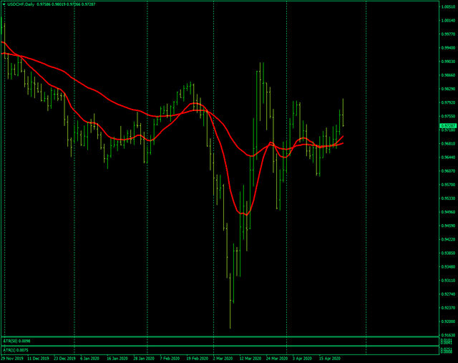The height and width of the screenshot is (363, 458).
Task: Click the 2 Mar 2020 date label
Action: click(x=223, y=358)
